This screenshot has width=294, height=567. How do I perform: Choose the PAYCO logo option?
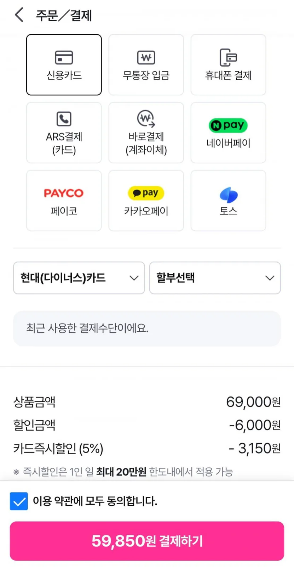(x=64, y=193)
